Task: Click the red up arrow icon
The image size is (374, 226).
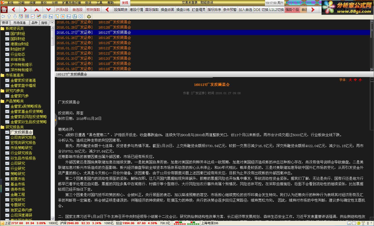Action: click(37, 10)
